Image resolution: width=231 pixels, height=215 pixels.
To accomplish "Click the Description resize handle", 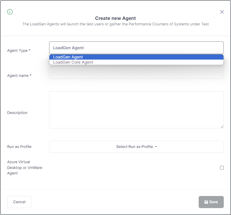I will coord(222,127).
